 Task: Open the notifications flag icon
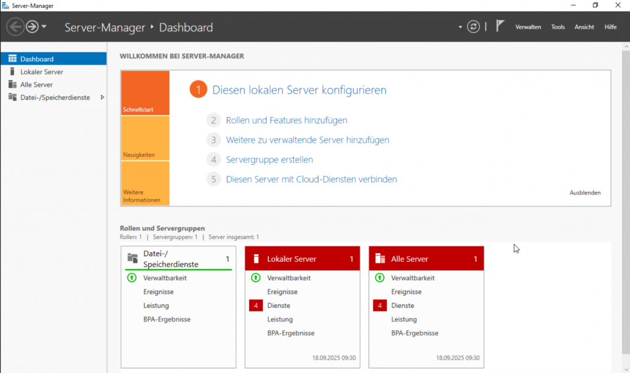point(500,26)
